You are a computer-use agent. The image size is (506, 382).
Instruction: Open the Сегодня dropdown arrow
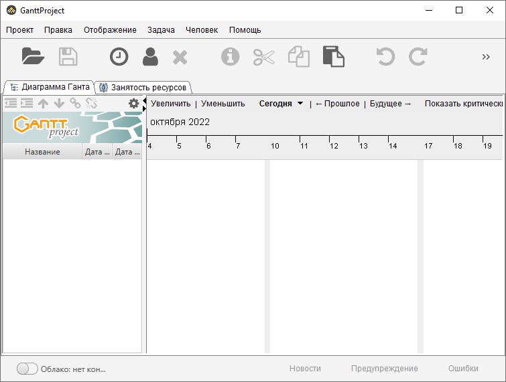pyautogui.click(x=300, y=104)
